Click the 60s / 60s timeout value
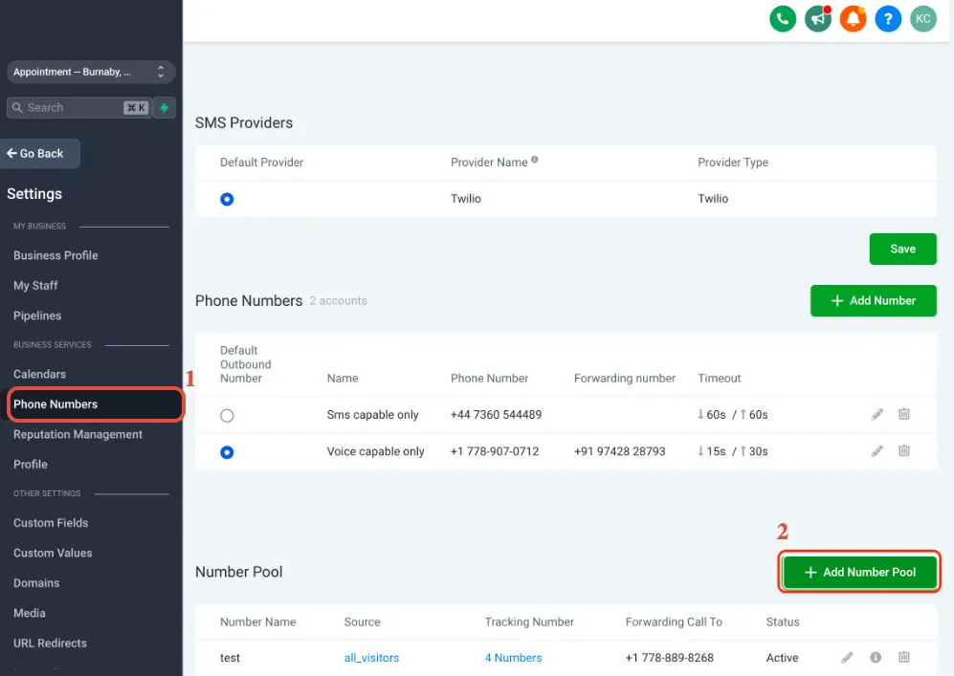954x676 pixels. coord(733,415)
